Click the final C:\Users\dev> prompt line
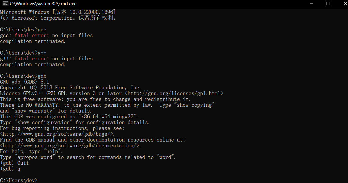Image resolution: width=348 pixels, height=183 pixels. 19,180
